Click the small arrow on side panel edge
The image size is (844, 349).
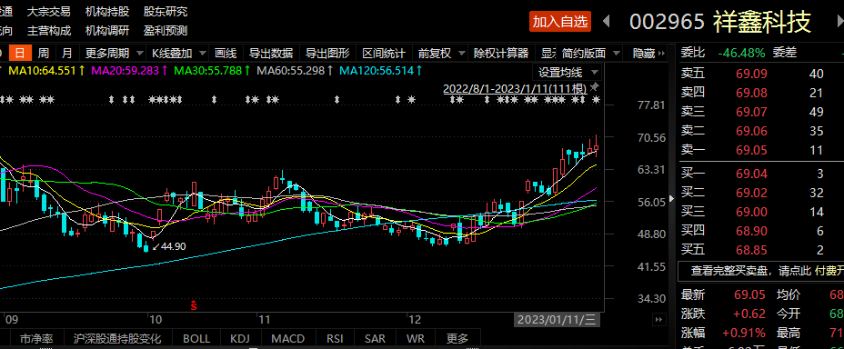click(671, 198)
